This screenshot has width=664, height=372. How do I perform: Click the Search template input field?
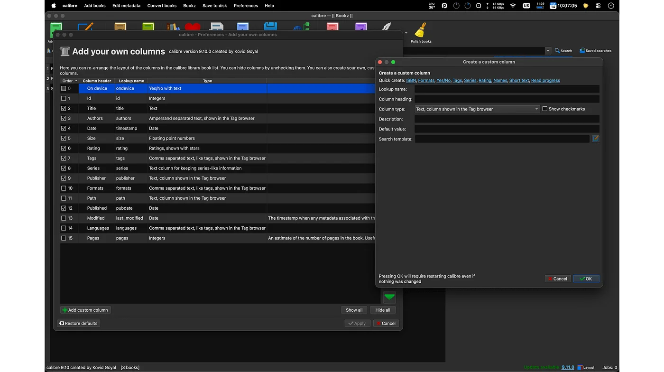(502, 139)
